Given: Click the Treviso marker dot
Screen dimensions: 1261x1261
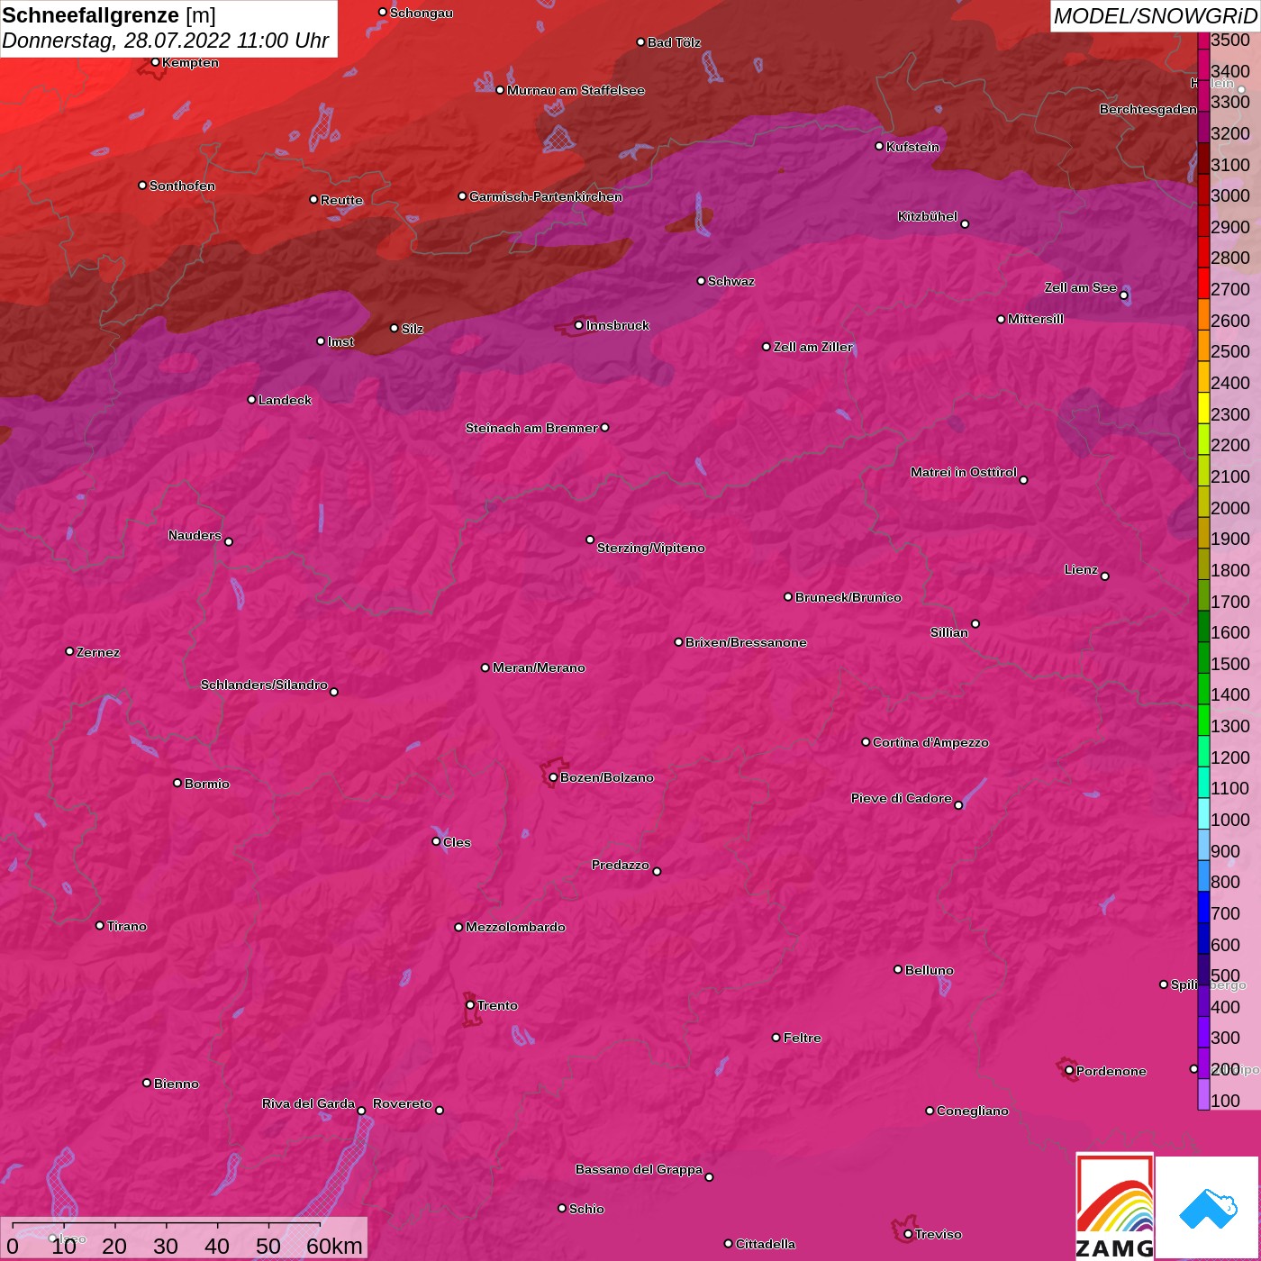Looking at the screenshot, I should click(x=908, y=1234).
